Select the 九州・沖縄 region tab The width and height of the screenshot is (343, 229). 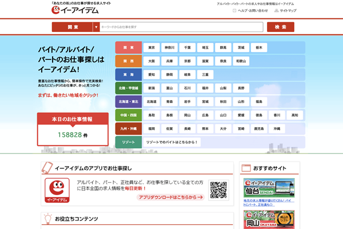[129, 129]
